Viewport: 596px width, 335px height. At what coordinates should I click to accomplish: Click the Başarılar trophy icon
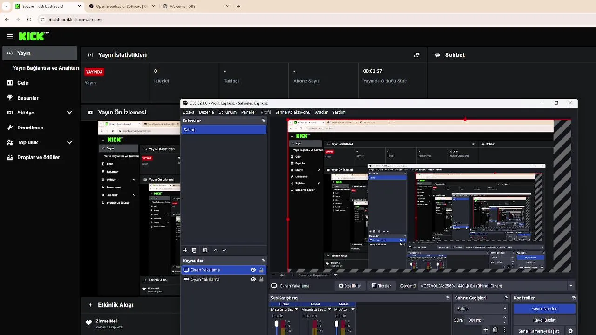click(10, 98)
